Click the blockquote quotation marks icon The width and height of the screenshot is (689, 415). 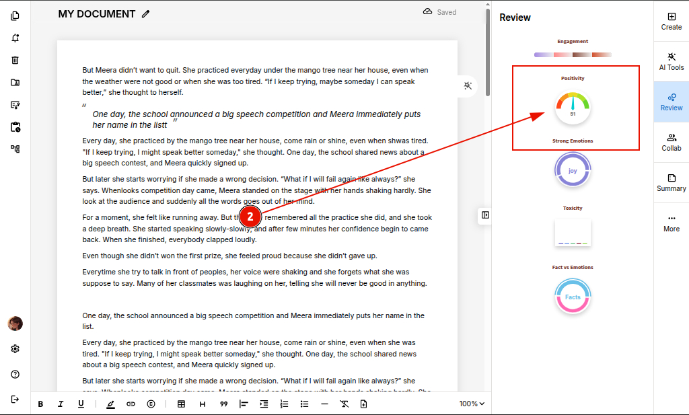223,404
